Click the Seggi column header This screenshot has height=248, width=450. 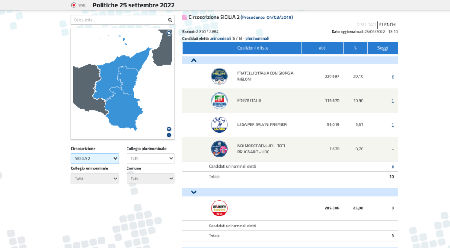coord(383,48)
